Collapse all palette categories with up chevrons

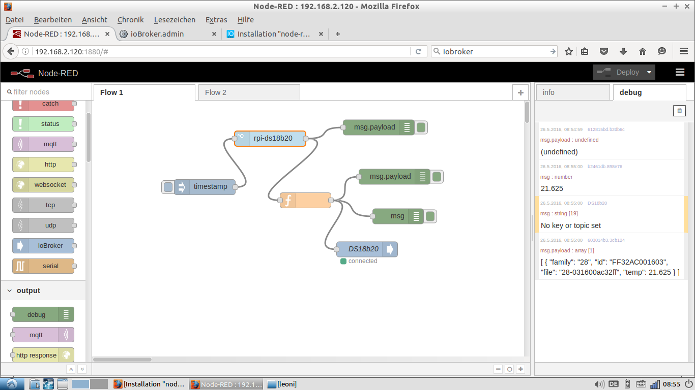coord(71,369)
